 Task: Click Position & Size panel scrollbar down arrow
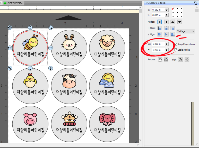197,144
